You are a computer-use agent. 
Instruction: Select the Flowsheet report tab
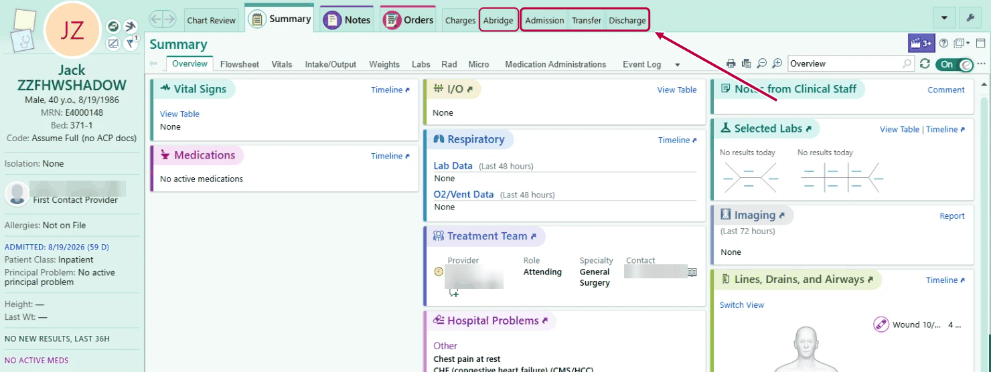240,64
